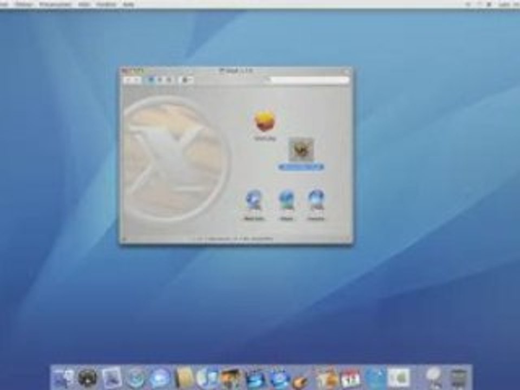Launch iTunes disc icon in the Dock

[x=207, y=378]
